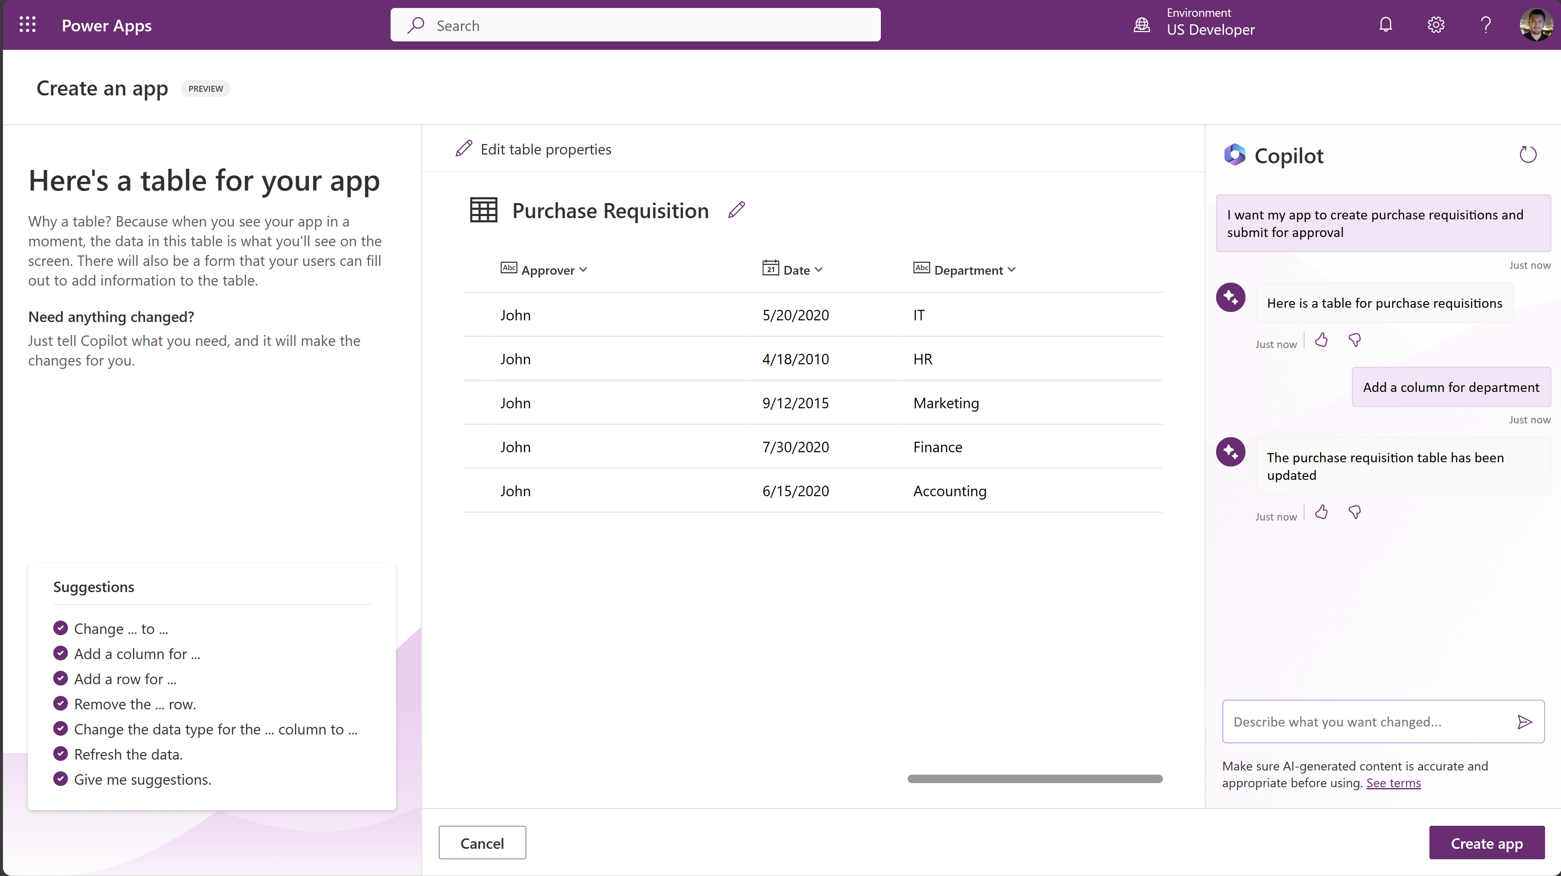The width and height of the screenshot is (1561, 876).
Task: Open the app launcher waffle menu
Action: click(27, 25)
